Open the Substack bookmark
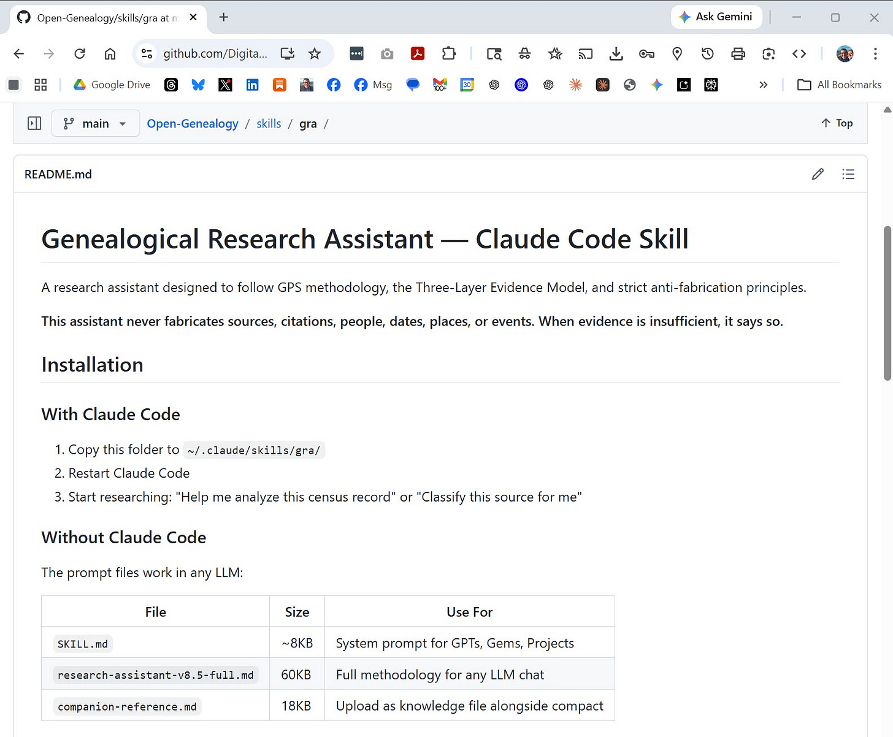Image resolution: width=893 pixels, height=737 pixels. (280, 85)
